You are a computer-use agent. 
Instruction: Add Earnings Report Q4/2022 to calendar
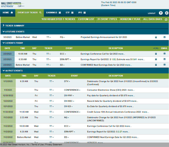click(x=156, y=59)
